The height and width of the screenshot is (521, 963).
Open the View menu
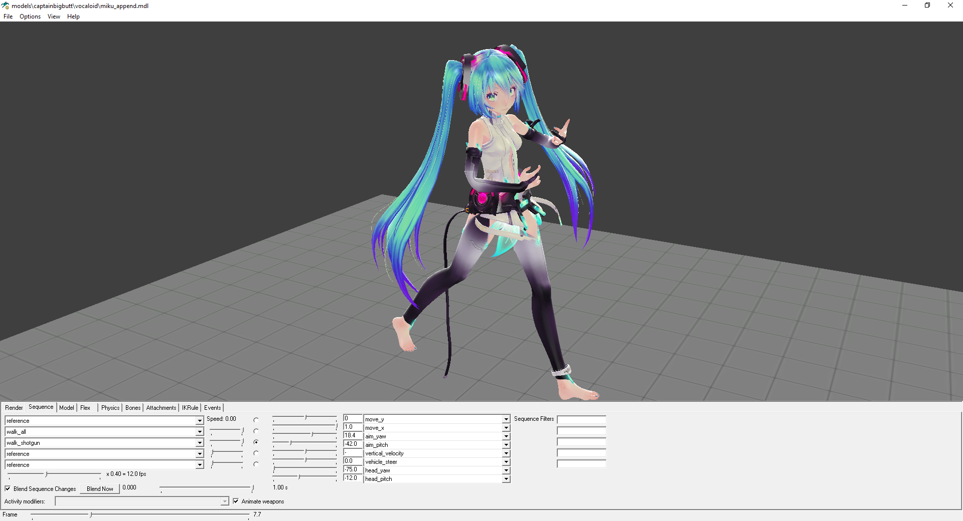[54, 17]
